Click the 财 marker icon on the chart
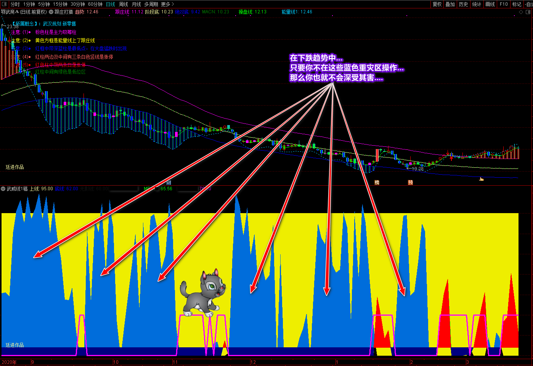Screen dimensions: 533x366 click(x=169, y=183)
